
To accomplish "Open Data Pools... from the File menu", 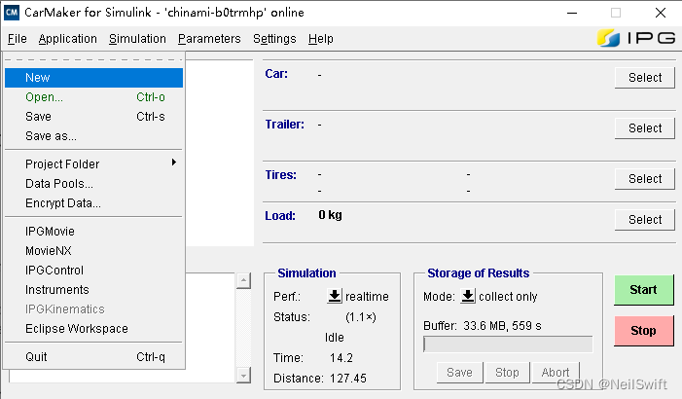I will [x=93, y=184].
